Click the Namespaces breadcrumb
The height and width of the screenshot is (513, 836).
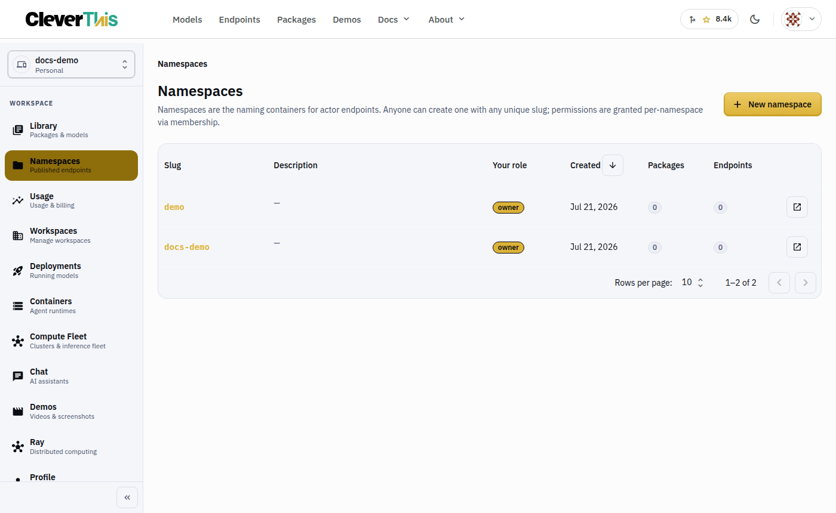183,64
